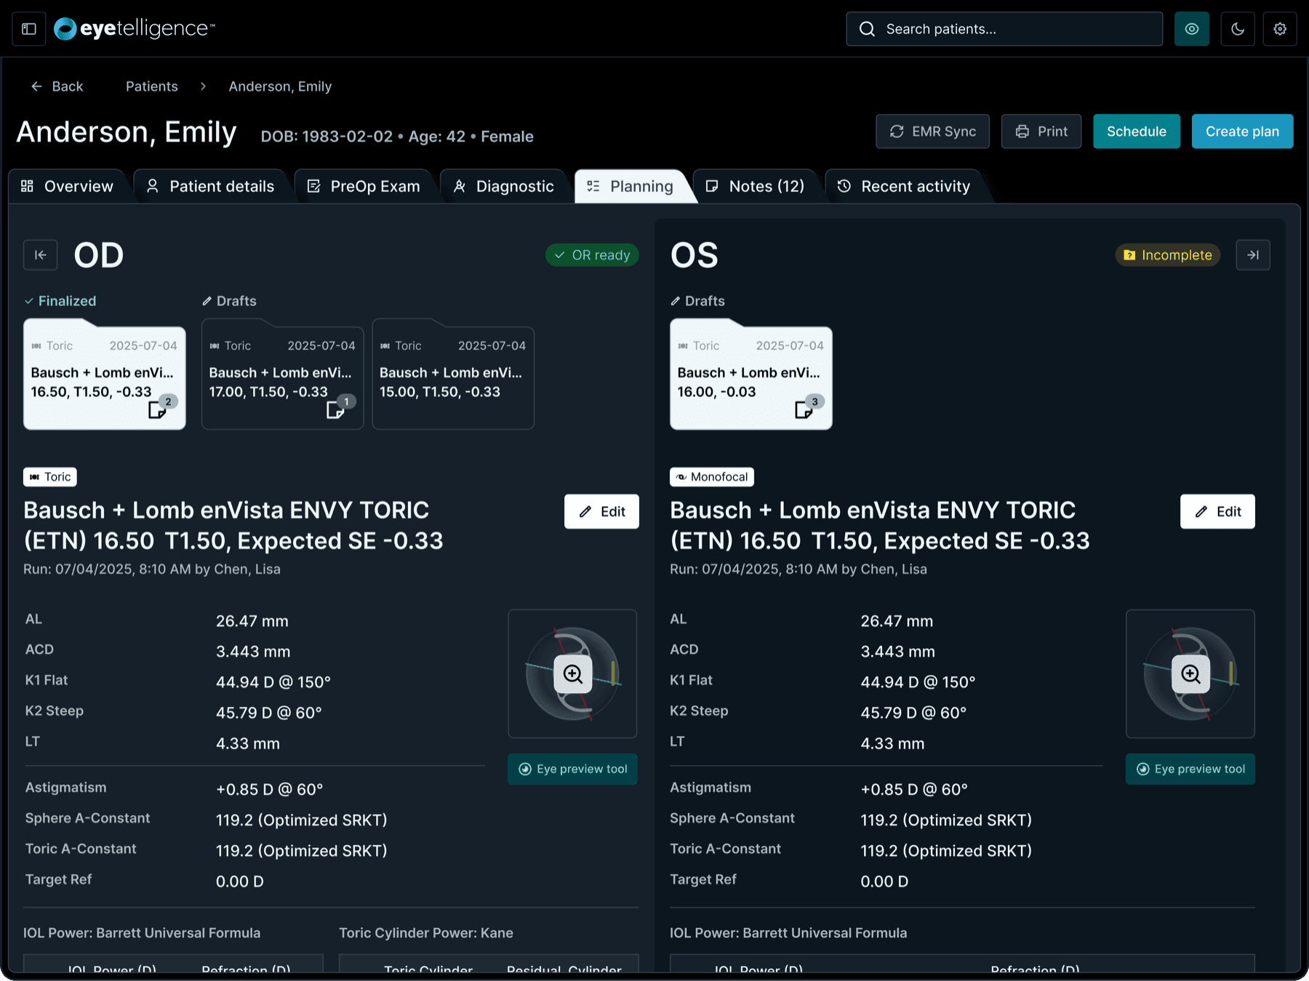This screenshot has width=1309, height=981.
Task: Open the PreOp Exam tab
Action: pyautogui.click(x=364, y=187)
